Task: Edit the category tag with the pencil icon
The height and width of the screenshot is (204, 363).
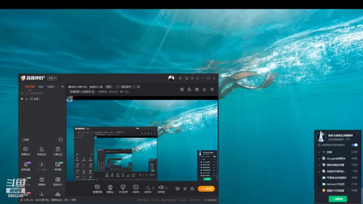Action: tap(93, 92)
